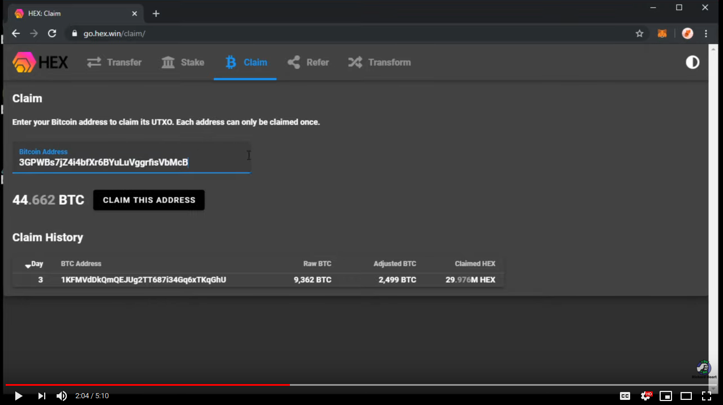Sort claim history by Day column
Viewport: 723px width, 405px height.
tap(34, 264)
